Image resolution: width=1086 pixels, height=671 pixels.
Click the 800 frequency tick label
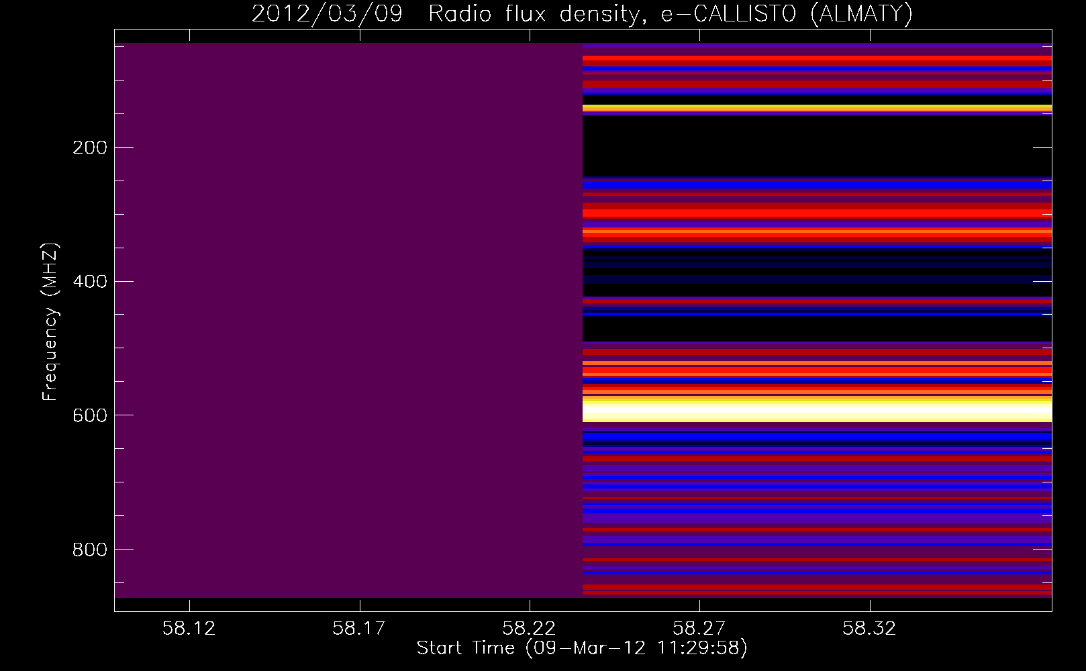pyautogui.click(x=89, y=550)
